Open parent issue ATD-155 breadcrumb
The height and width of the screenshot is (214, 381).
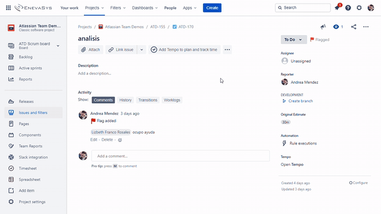point(157,27)
